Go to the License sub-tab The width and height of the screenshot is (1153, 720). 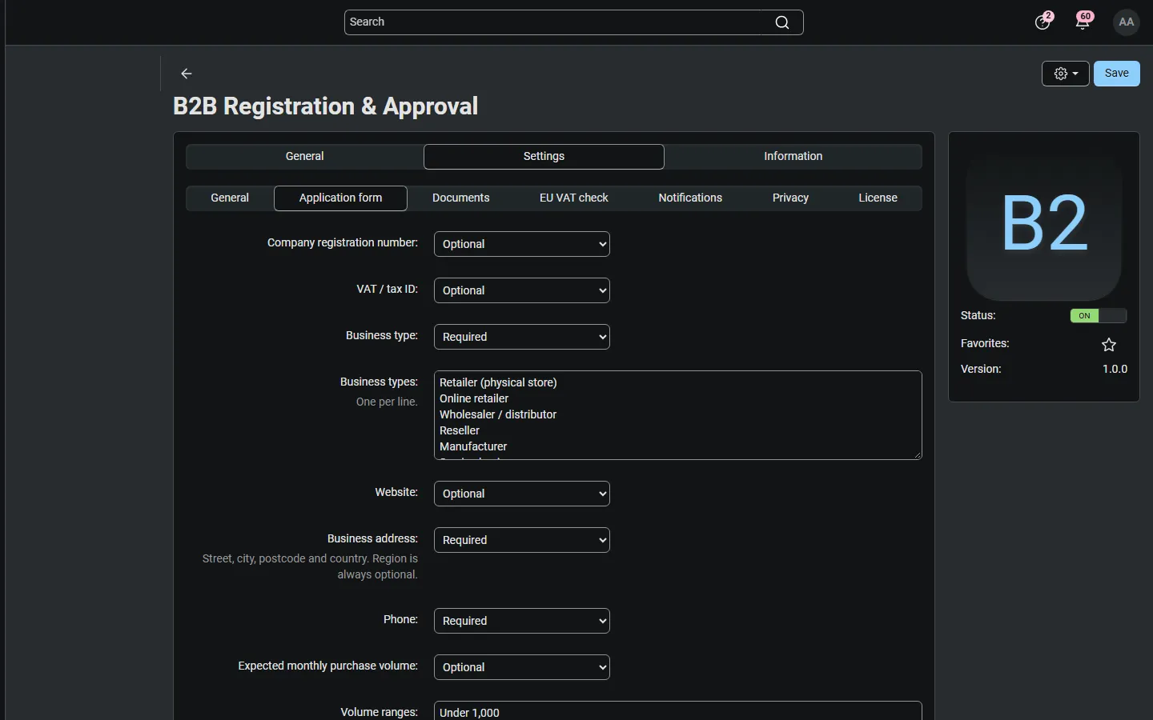click(878, 198)
